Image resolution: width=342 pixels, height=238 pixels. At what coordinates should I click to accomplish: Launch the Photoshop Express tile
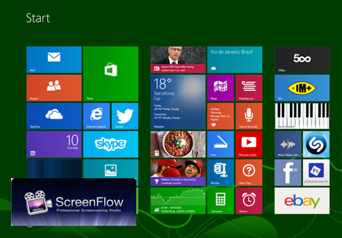click(316, 173)
